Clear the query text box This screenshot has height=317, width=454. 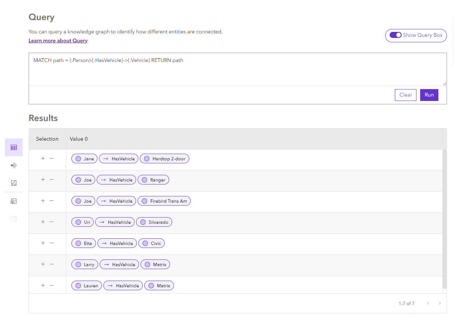[x=405, y=95]
